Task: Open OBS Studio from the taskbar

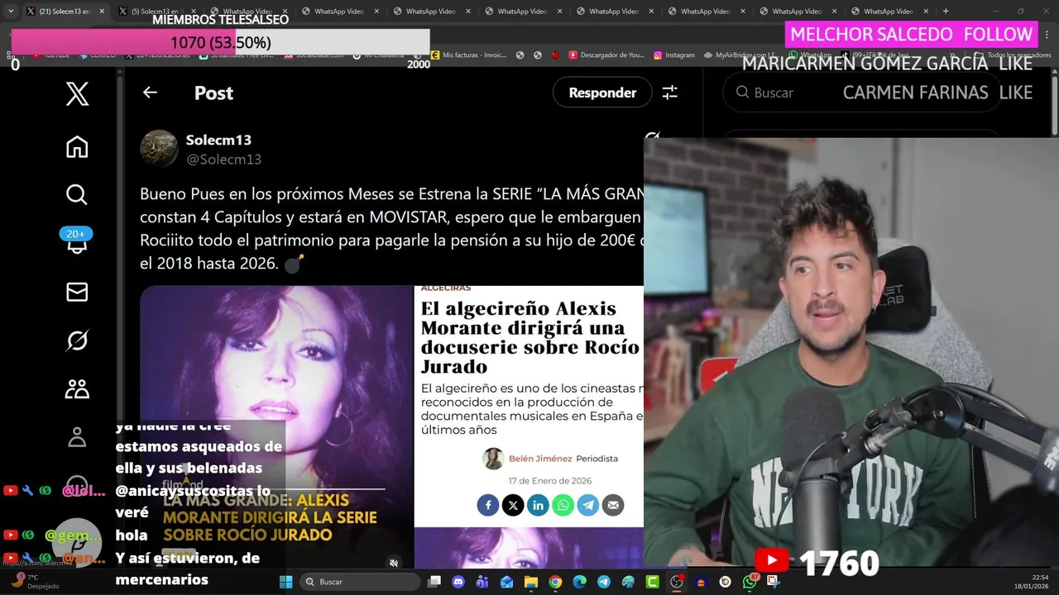Action: [677, 582]
